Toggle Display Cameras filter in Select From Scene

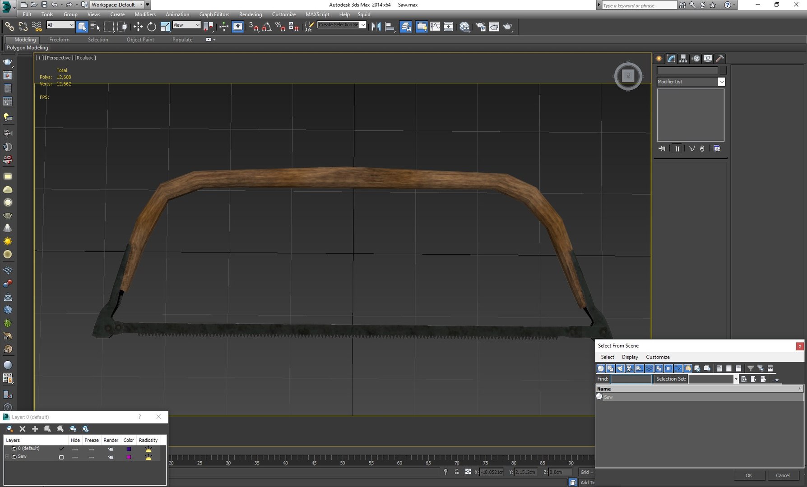coord(630,368)
